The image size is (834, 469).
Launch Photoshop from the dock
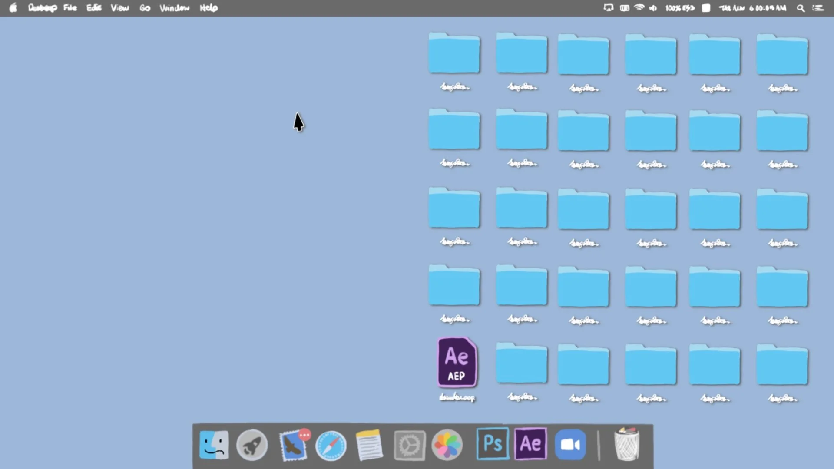493,444
